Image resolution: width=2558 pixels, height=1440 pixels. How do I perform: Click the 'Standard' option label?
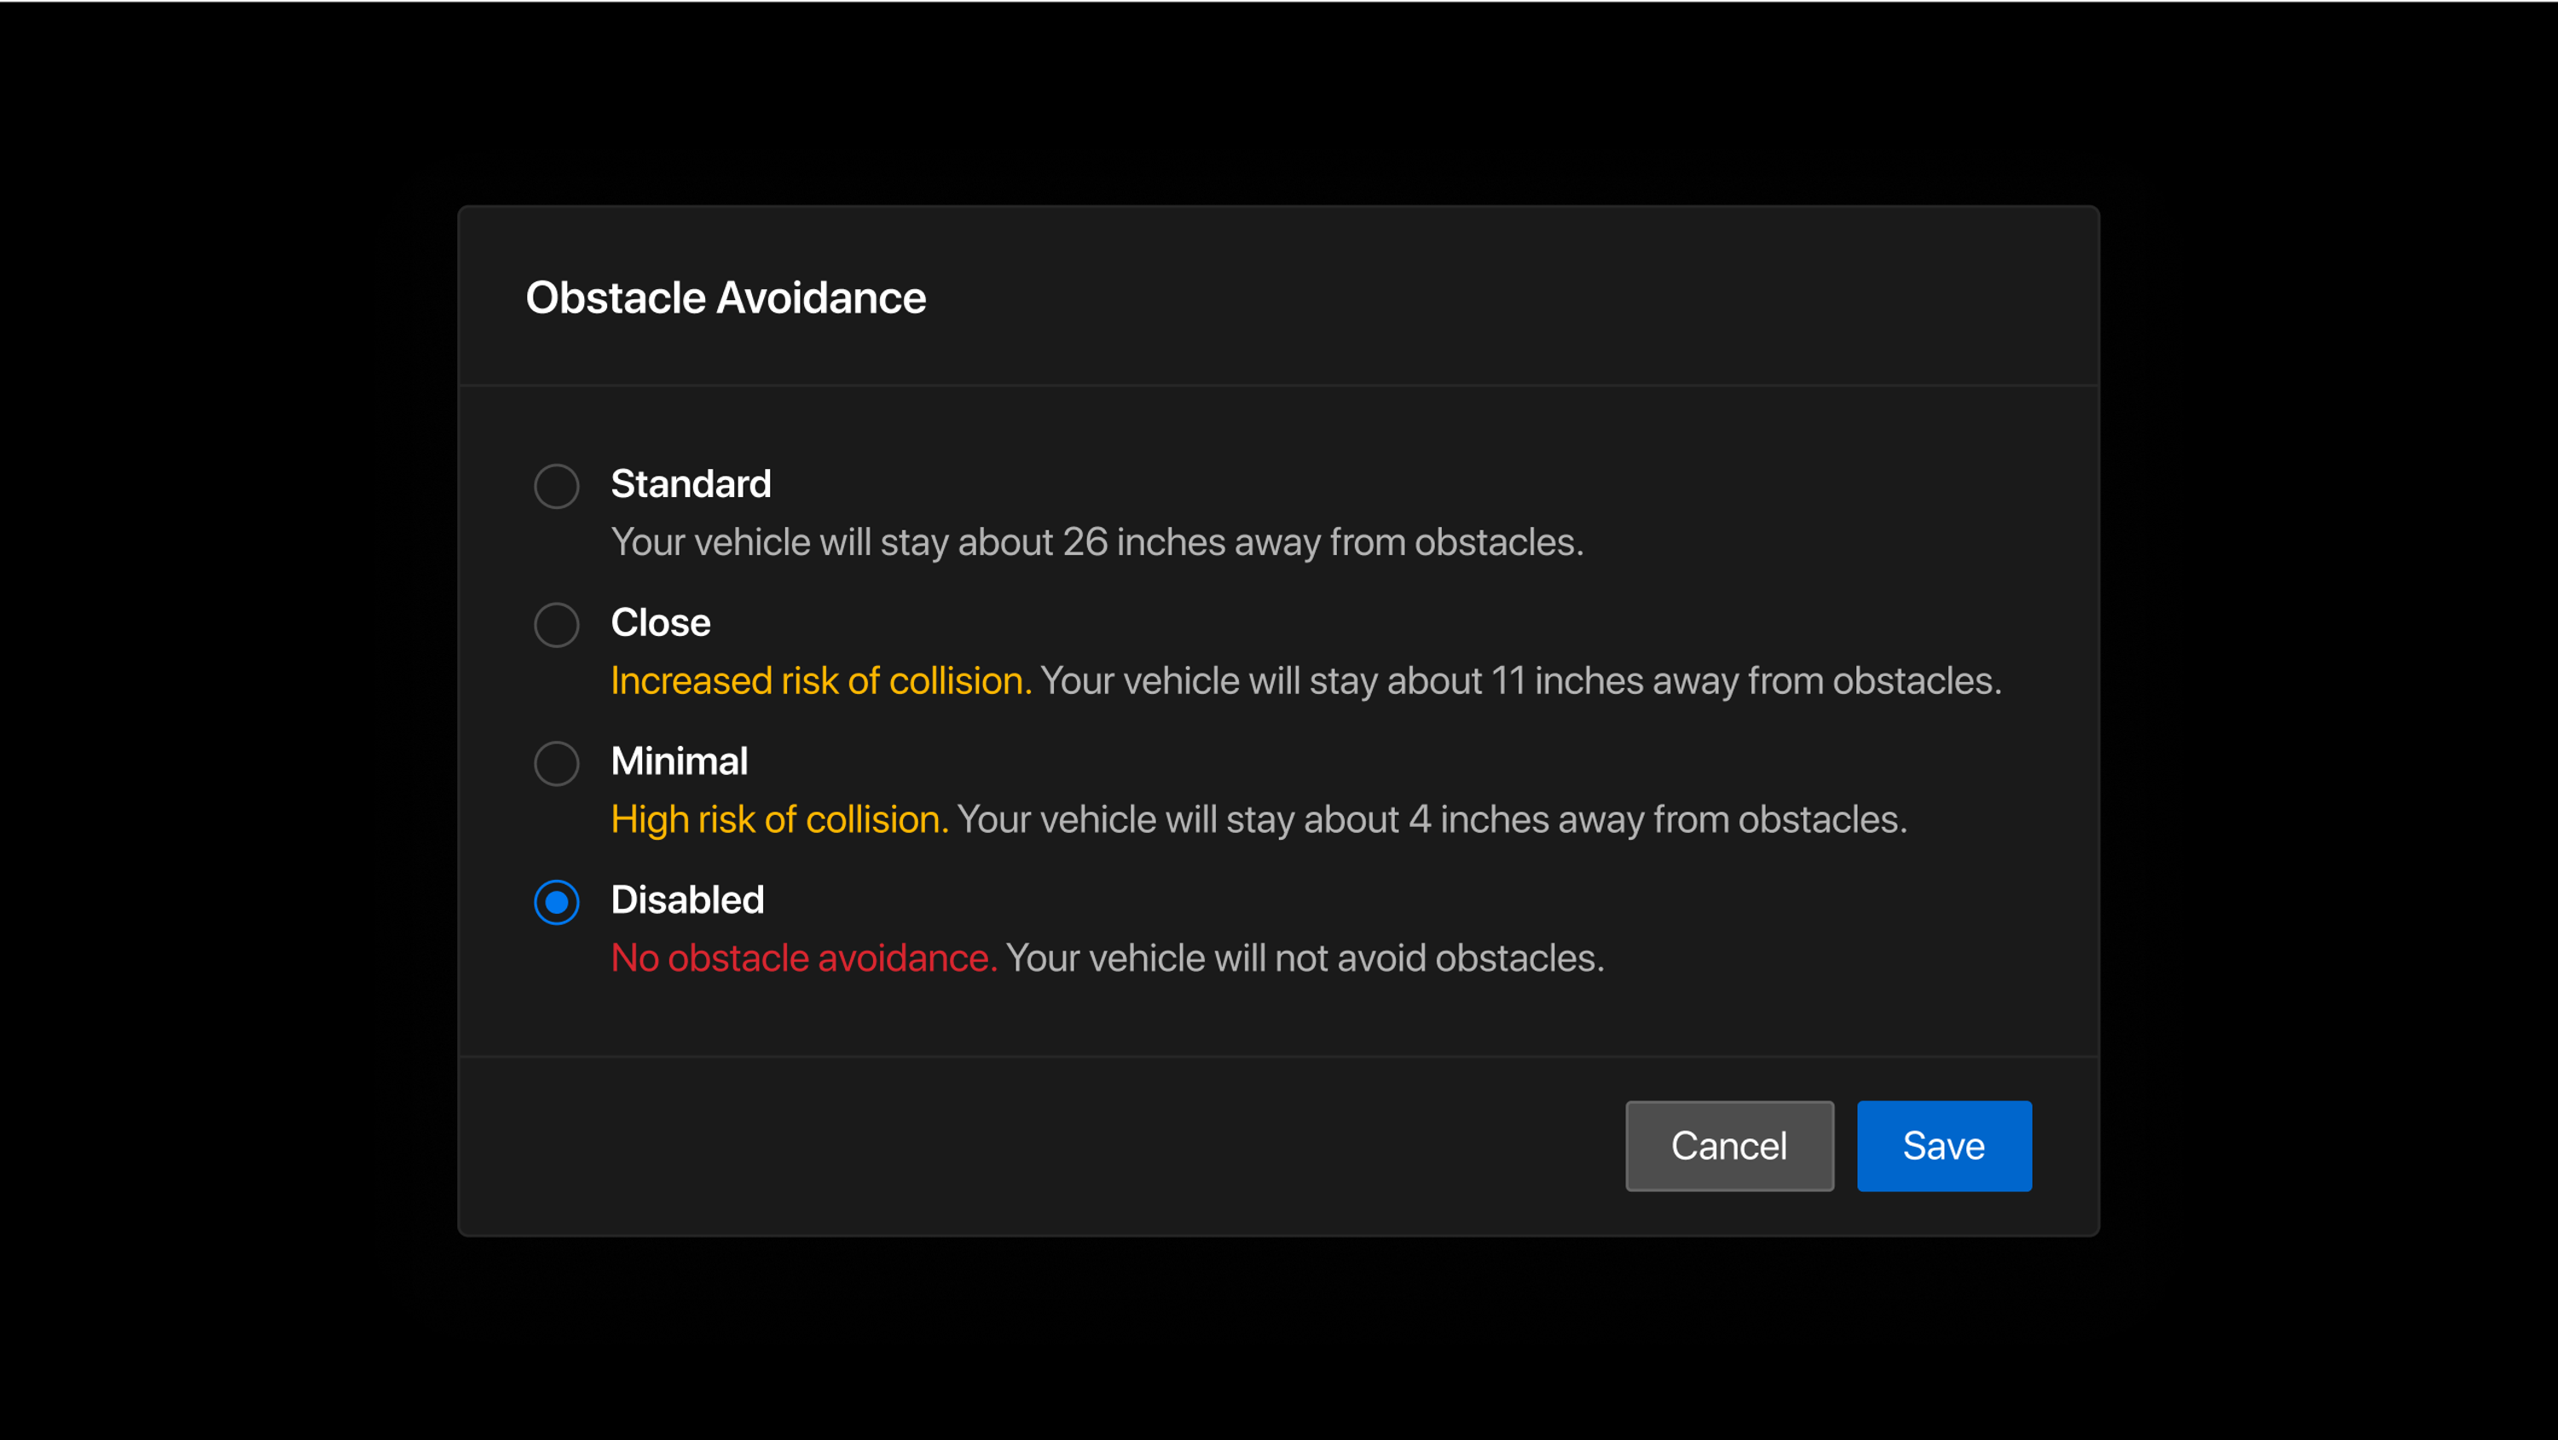(690, 483)
